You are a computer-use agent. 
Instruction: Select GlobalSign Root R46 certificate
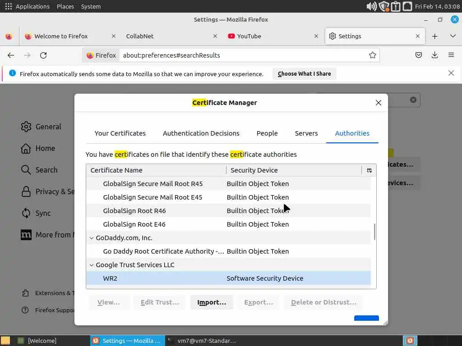coord(228,211)
